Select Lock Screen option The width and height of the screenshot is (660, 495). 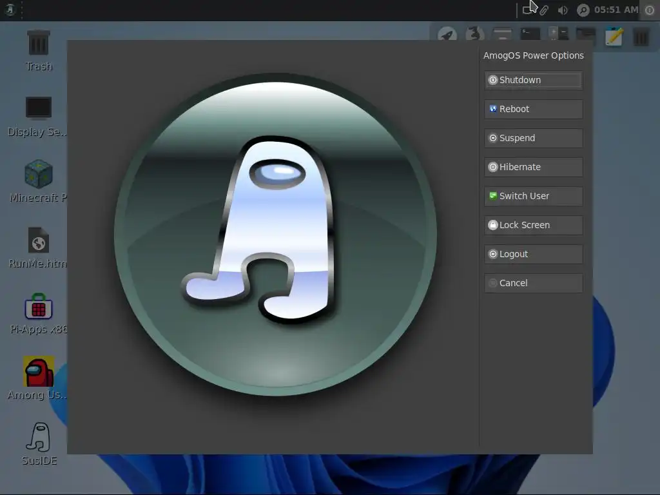pyautogui.click(x=533, y=225)
